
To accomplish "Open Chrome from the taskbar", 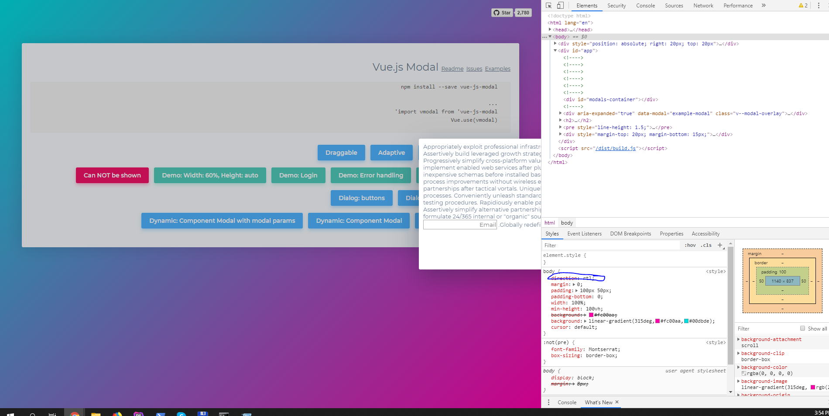I will (75, 413).
